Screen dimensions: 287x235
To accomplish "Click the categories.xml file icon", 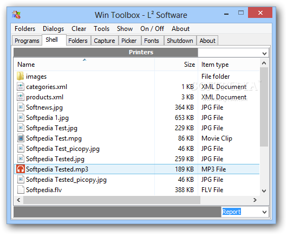I will [21, 86].
